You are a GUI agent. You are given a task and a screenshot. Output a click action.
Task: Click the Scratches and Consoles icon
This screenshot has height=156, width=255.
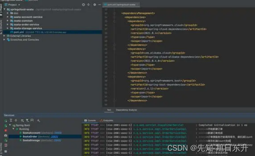[9, 40]
